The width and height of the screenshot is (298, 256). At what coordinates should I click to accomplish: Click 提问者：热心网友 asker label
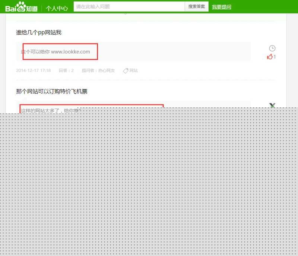[x=98, y=70]
